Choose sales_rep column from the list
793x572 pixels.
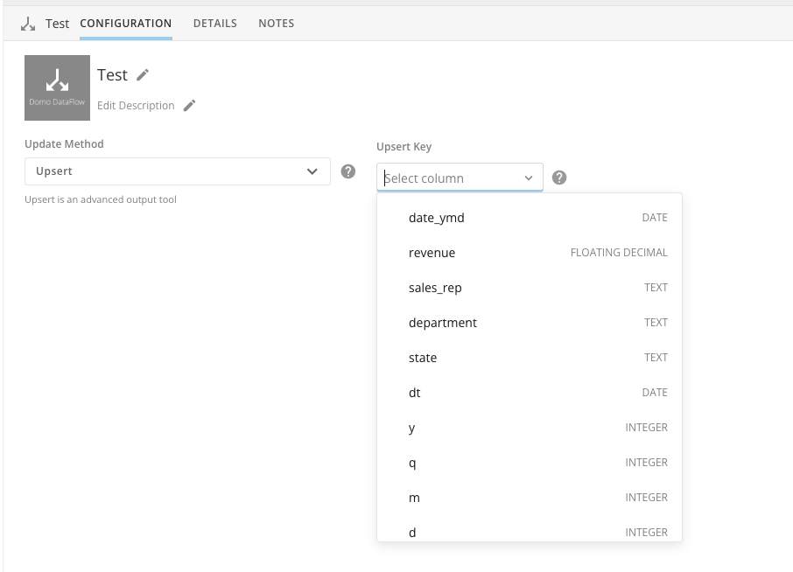pyautogui.click(x=530, y=288)
